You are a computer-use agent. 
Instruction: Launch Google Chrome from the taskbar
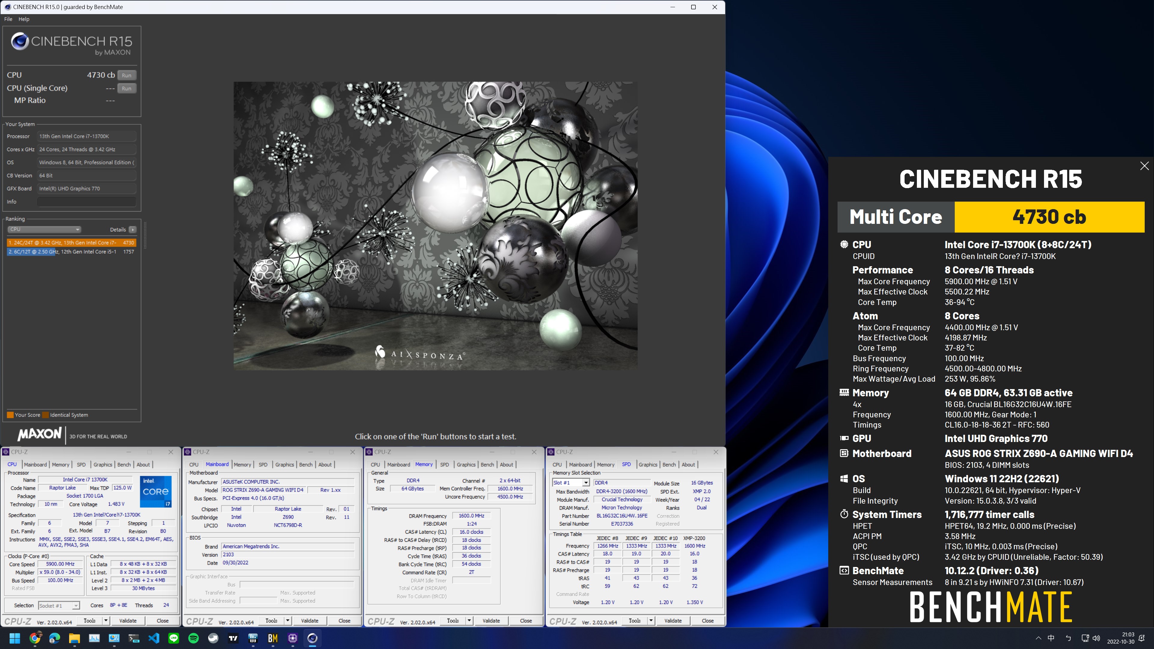click(x=35, y=638)
